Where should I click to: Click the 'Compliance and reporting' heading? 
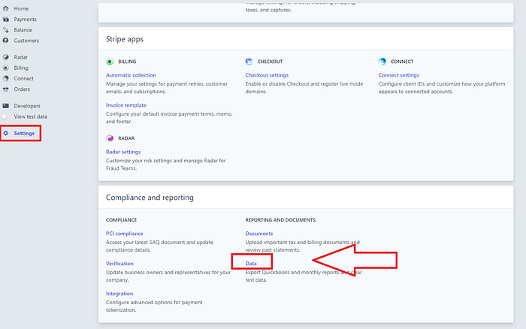click(150, 198)
